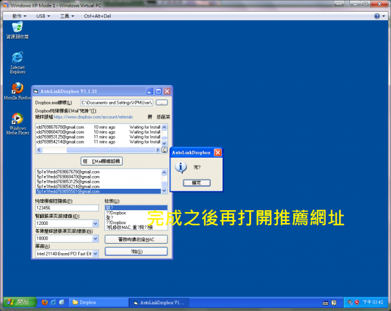Viewport: 391px width, 311px height.
Task: Select 5p1e1ftedd769853125@gmail.com in email list
Action: click(98, 181)
